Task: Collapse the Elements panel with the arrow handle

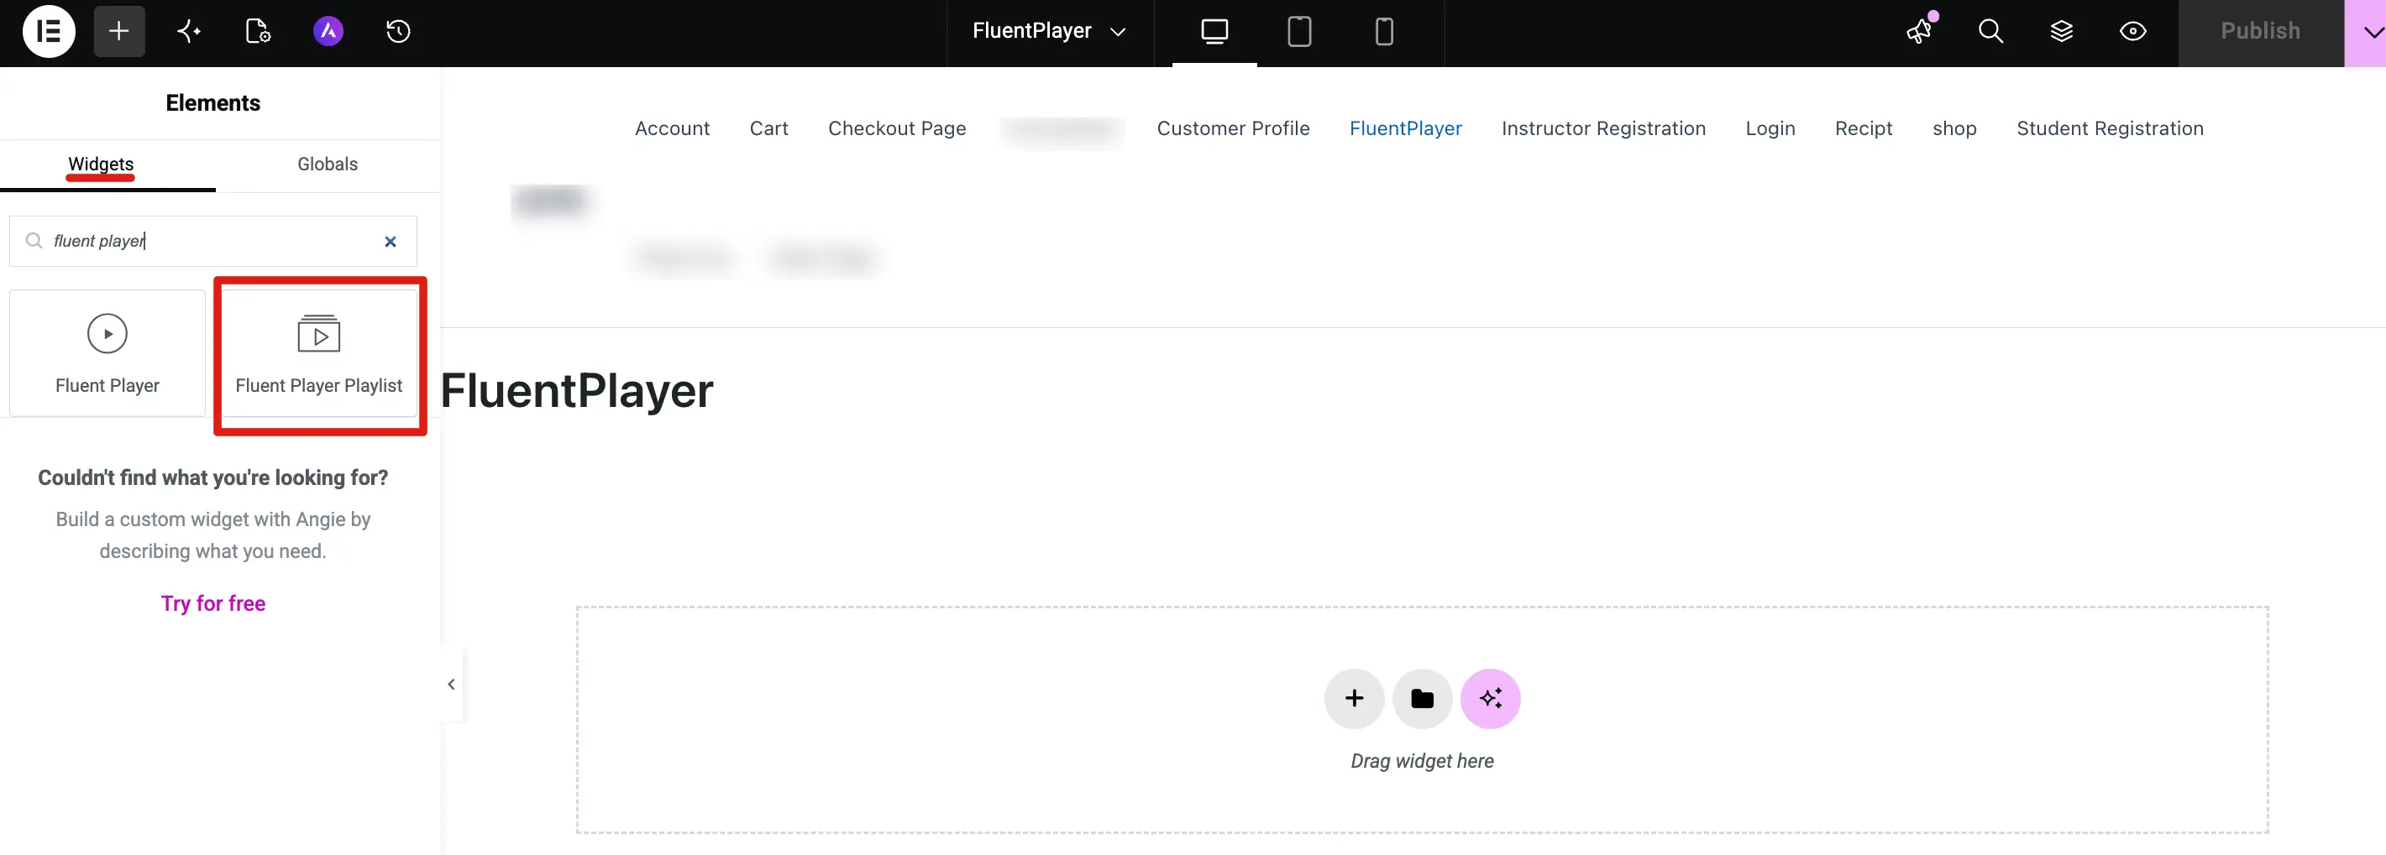Action: (x=451, y=685)
